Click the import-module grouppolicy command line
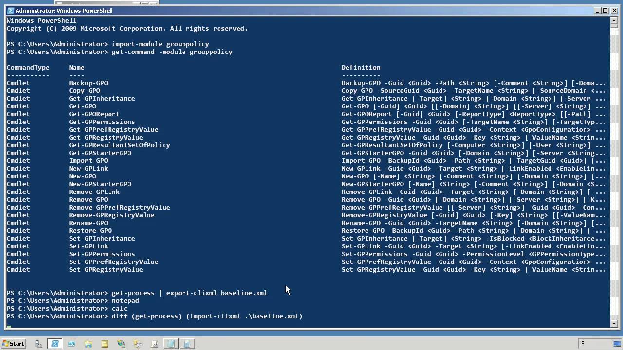The image size is (623, 350). coord(108,44)
